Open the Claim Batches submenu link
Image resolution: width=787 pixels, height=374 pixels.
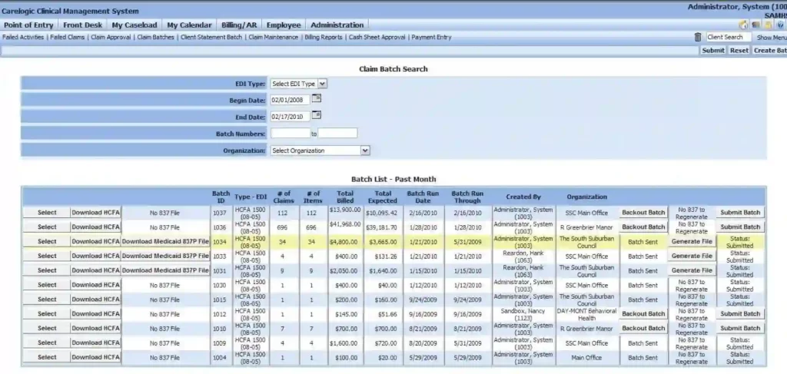155,37
